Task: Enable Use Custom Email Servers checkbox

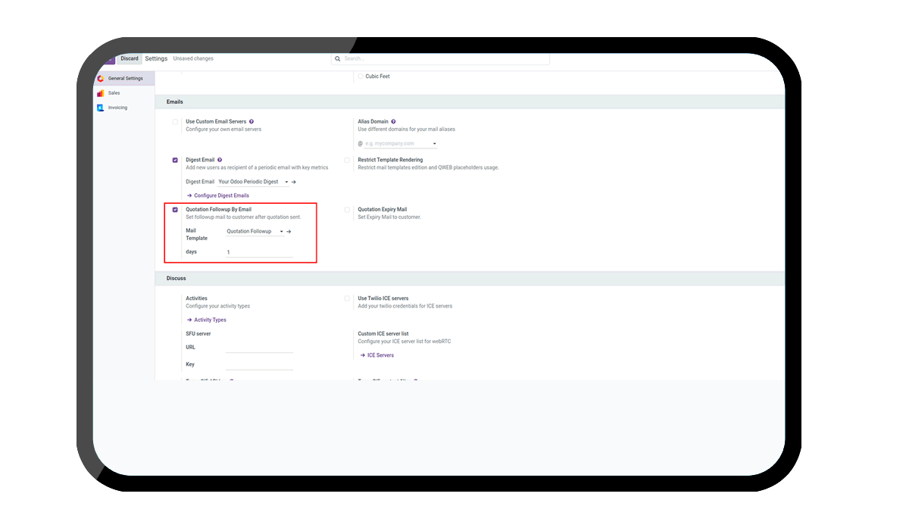Action: pos(175,121)
